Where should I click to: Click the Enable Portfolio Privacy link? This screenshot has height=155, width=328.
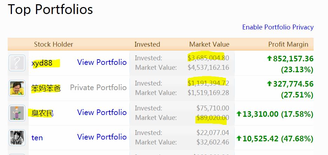click(277, 27)
